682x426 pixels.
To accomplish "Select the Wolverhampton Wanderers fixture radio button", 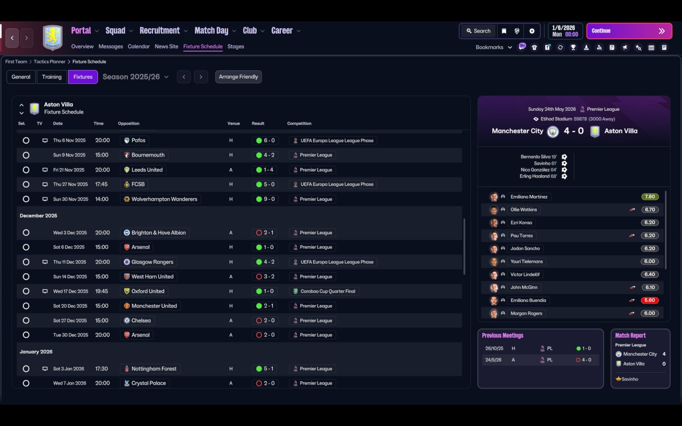I will 26,199.
